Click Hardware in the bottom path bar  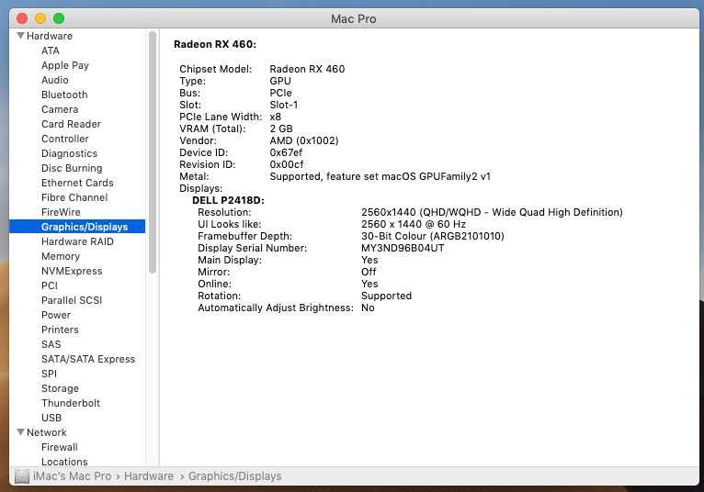[149, 476]
